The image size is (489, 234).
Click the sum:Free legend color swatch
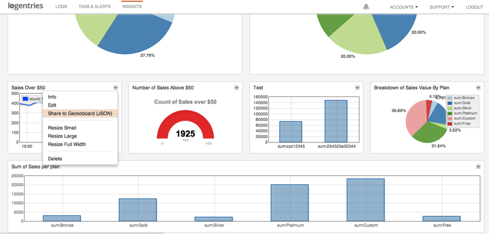point(450,124)
